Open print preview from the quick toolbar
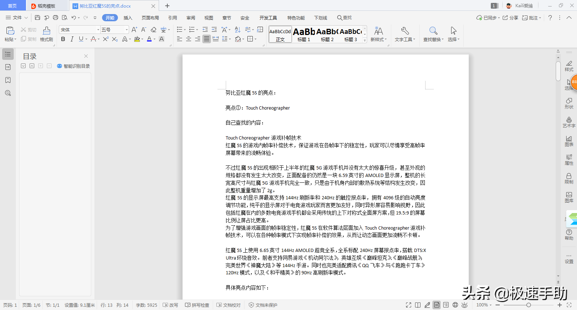 pyautogui.click(x=65, y=18)
